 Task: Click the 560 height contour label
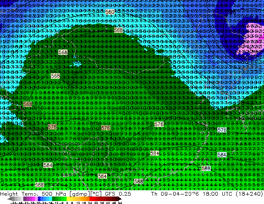(110, 12)
